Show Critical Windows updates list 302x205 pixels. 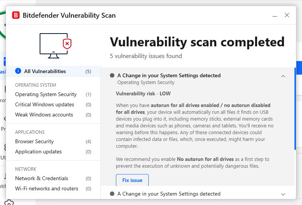coord(45,104)
